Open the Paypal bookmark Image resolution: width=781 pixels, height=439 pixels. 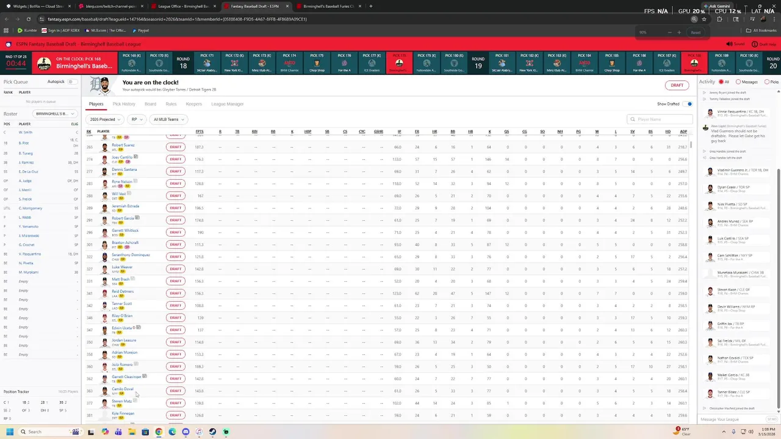[141, 30]
